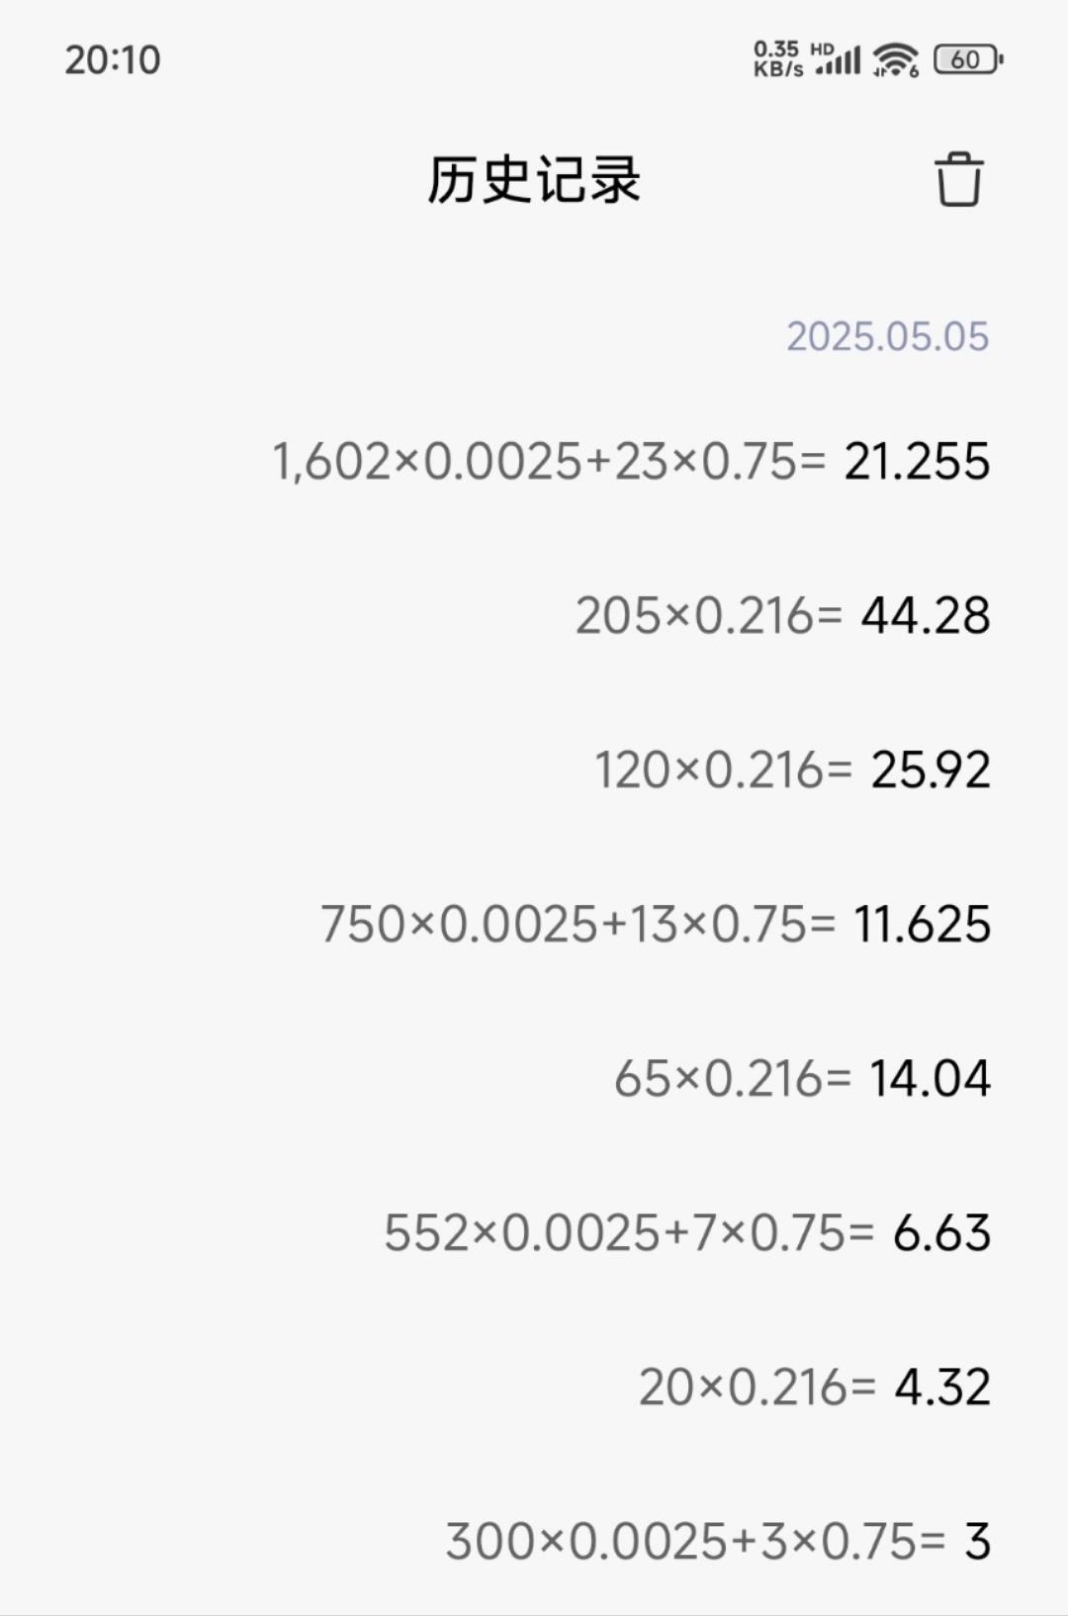
Task: Select the 65×0.216 calculation entry
Action: (802, 1079)
